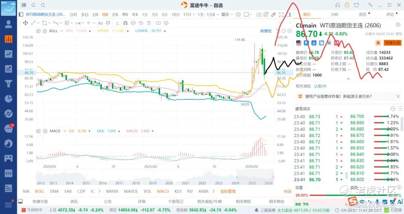Open the 显示 display dropdown
Screen dimensions: 404x214
click(x=227, y=15)
